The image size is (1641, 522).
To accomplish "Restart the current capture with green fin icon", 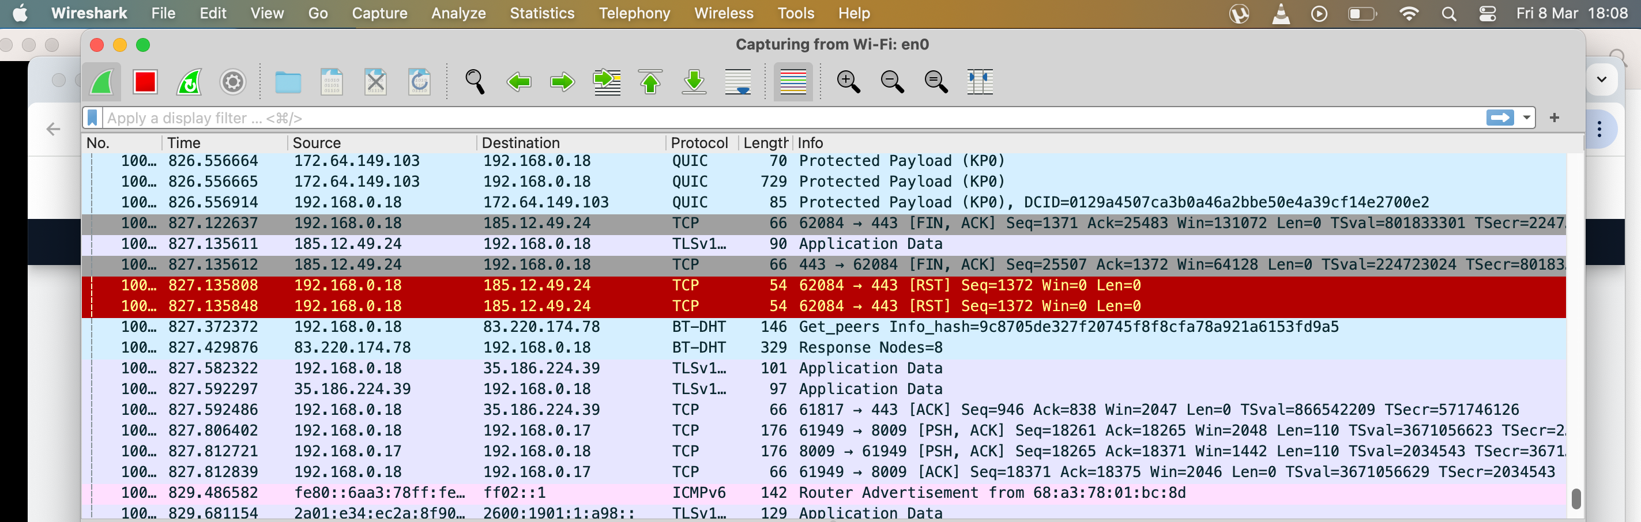I will (x=189, y=82).
